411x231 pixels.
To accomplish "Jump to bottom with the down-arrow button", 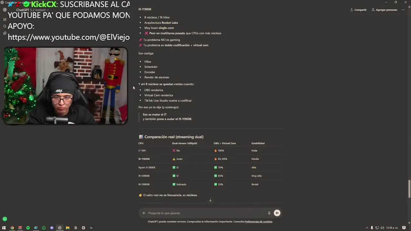I will (x=210, y=200).
